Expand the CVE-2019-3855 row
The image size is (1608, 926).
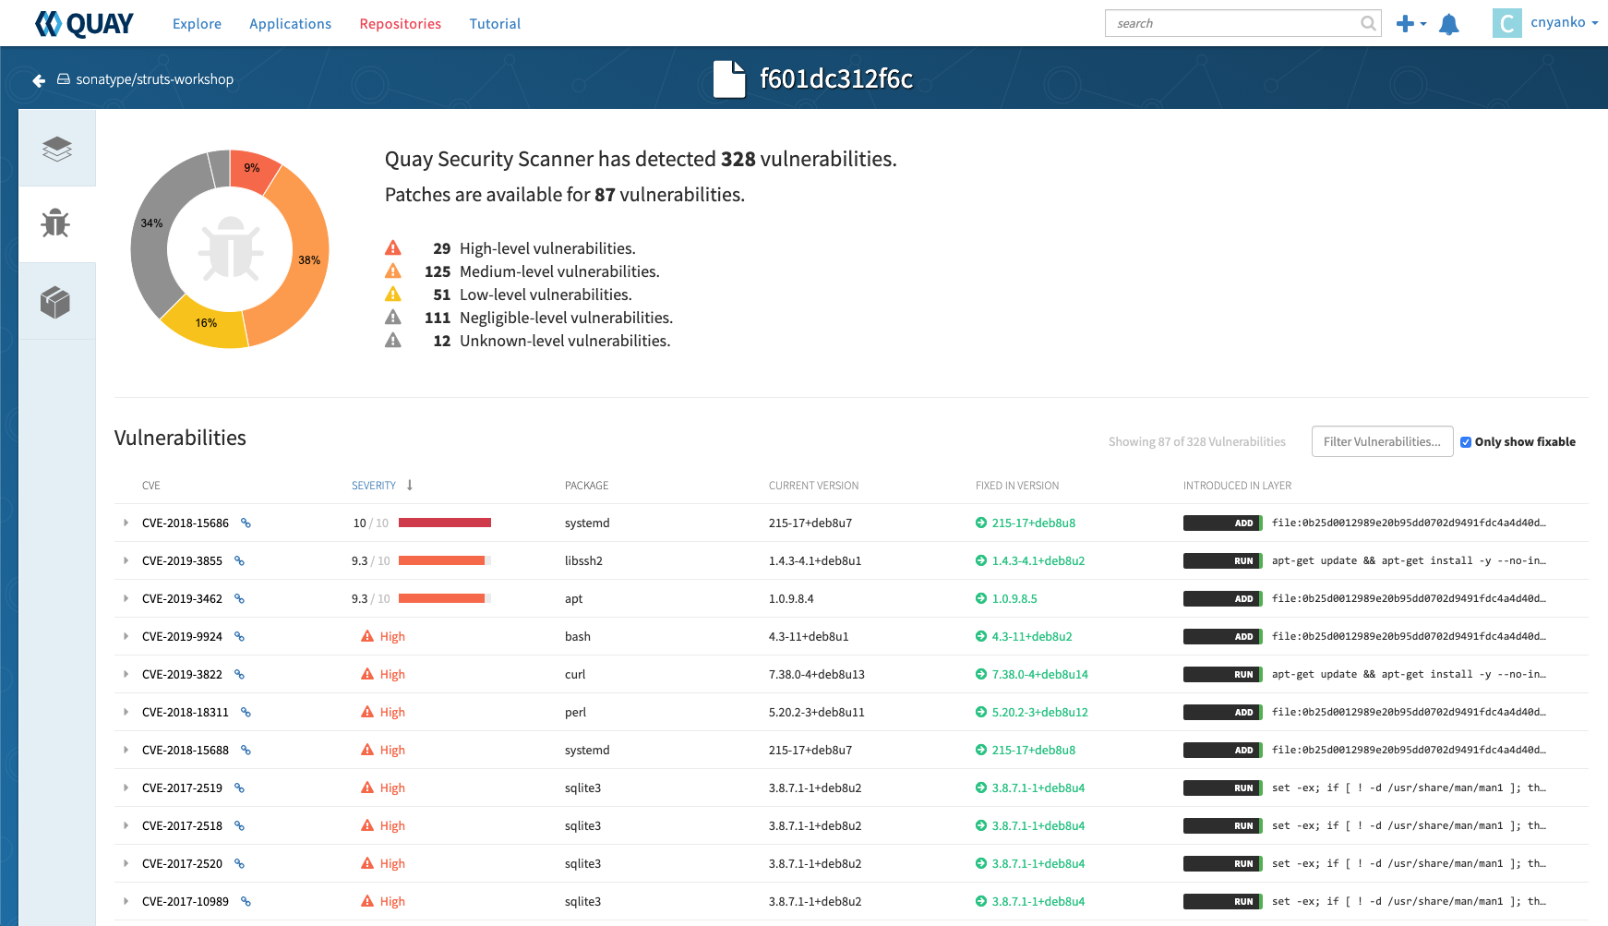tap(126, 560)
